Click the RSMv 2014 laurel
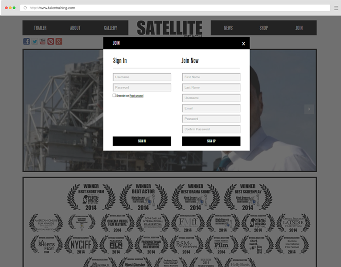The image size is (341, 267). click(186, 245)
